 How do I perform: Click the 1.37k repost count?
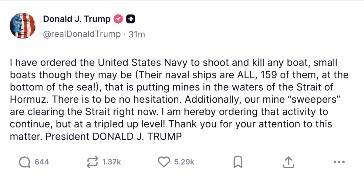(112, 162)
